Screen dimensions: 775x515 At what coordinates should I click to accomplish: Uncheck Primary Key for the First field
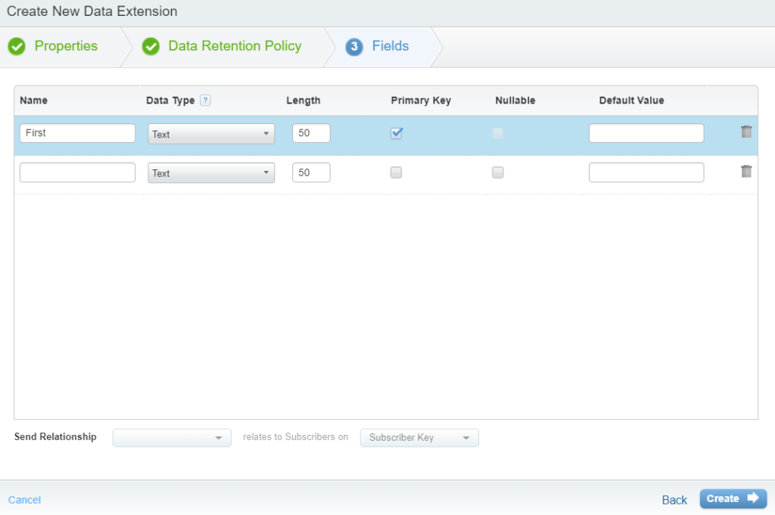point(397,132)
